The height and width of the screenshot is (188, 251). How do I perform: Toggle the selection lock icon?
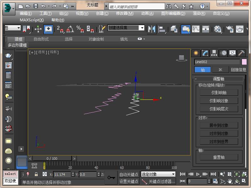coord(36,174)
